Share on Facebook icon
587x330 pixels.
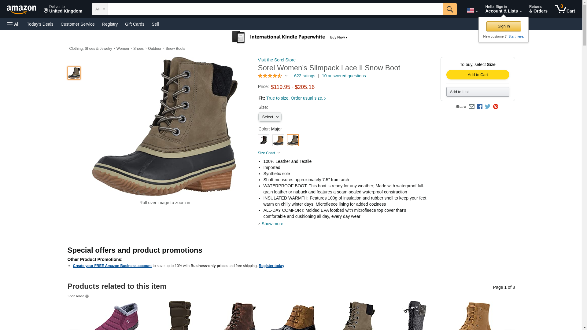click(x=480, y=107)
